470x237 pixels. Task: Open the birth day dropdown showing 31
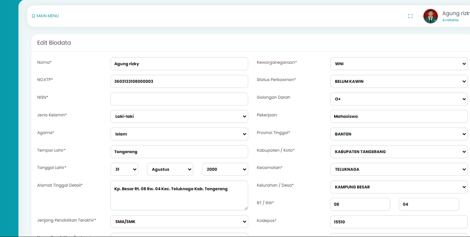124,169
